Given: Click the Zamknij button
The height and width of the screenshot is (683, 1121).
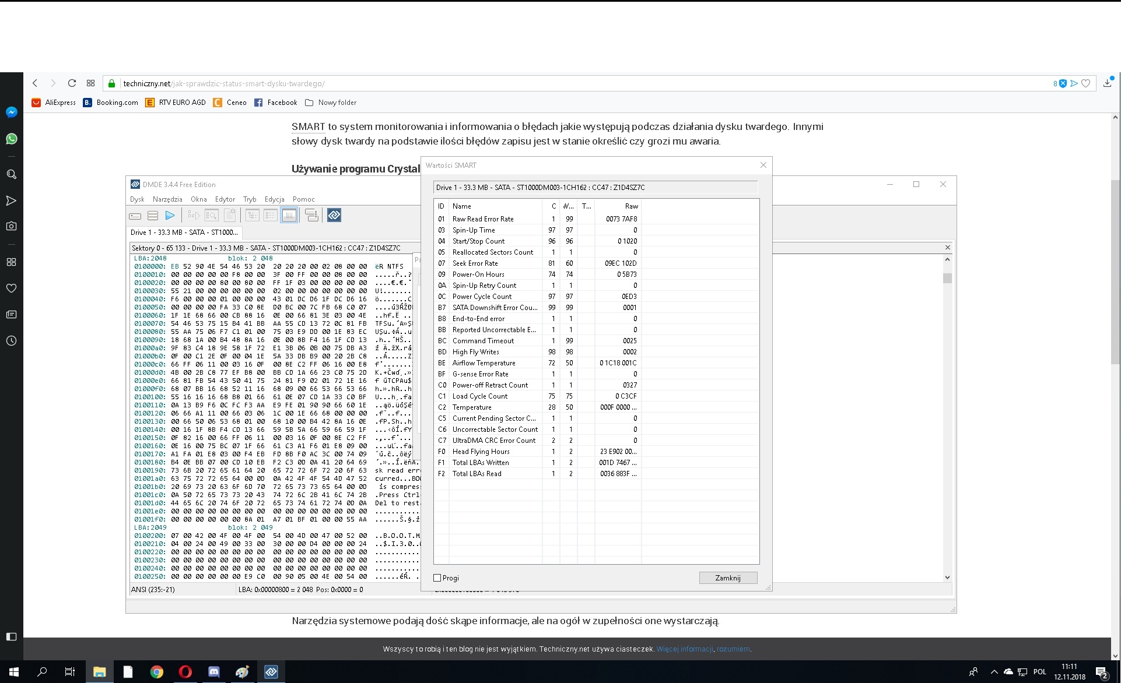Looking at the screenshot, I should [x=728, y=578].
